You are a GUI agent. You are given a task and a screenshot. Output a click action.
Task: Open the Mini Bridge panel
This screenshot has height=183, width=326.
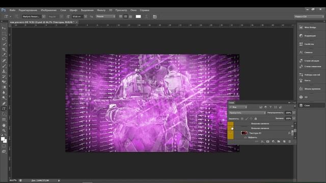310,27
